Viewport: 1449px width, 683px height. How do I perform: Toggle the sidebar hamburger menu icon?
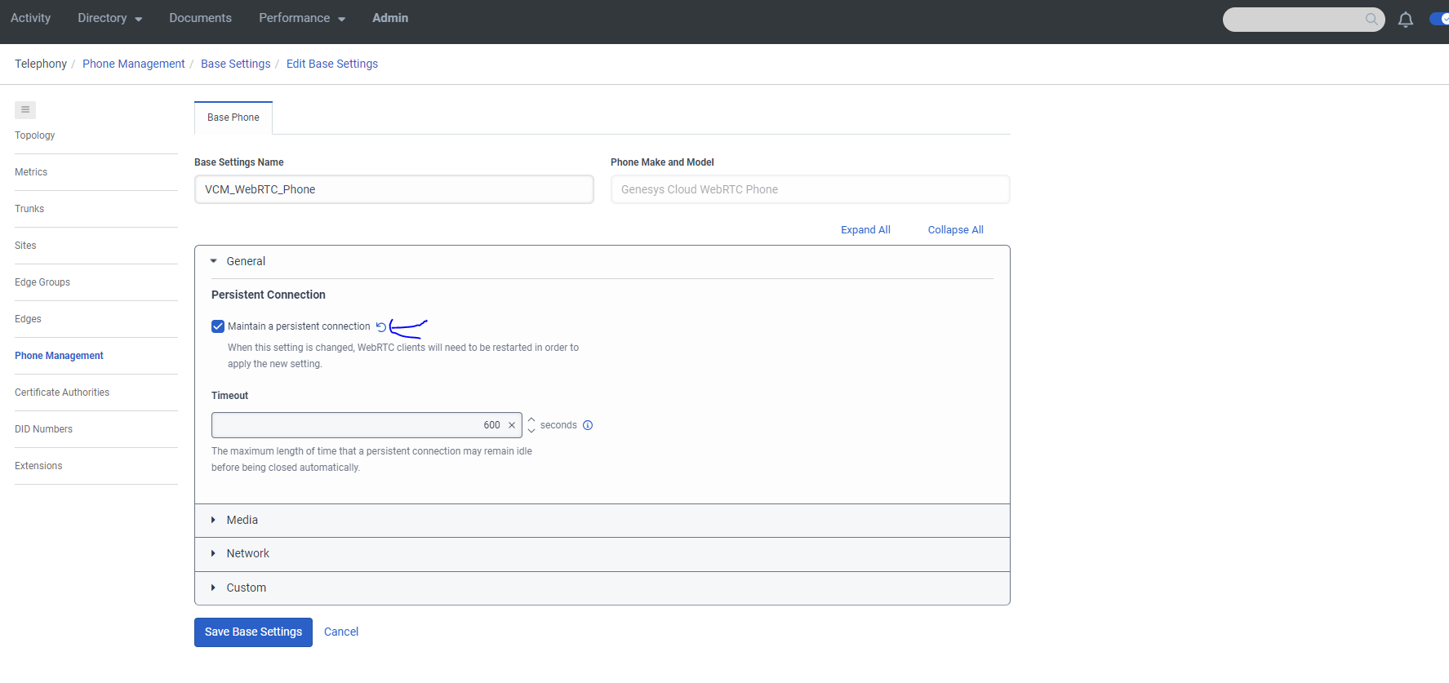point(25,110)
